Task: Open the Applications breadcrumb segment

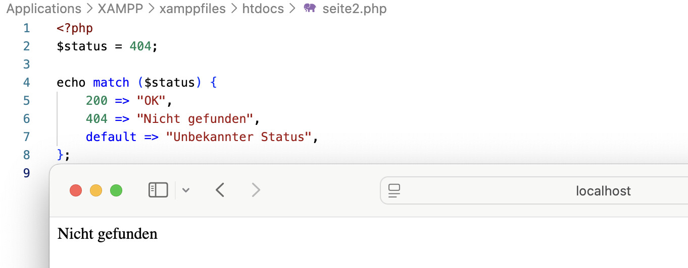Action: pyautogui.click(x=43, y=9)
